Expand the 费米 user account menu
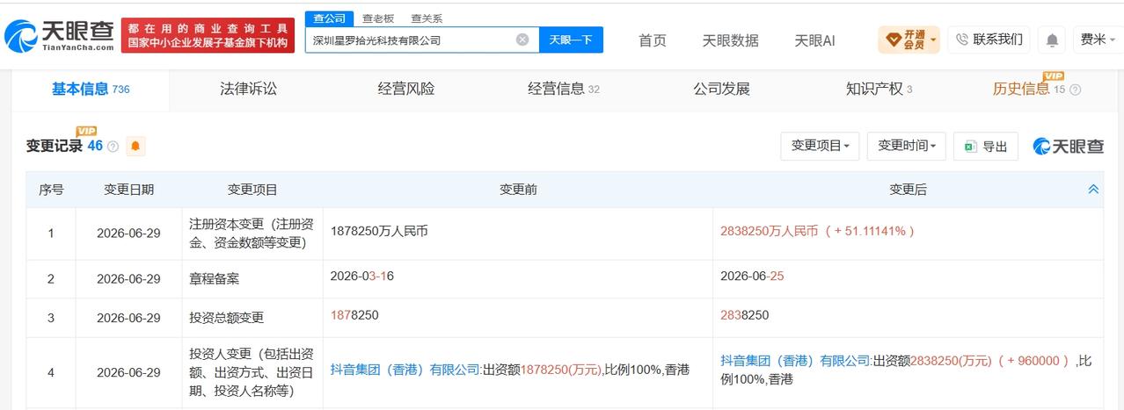Viewport: 1124px width, 410px height. [x=1097, y=40]
